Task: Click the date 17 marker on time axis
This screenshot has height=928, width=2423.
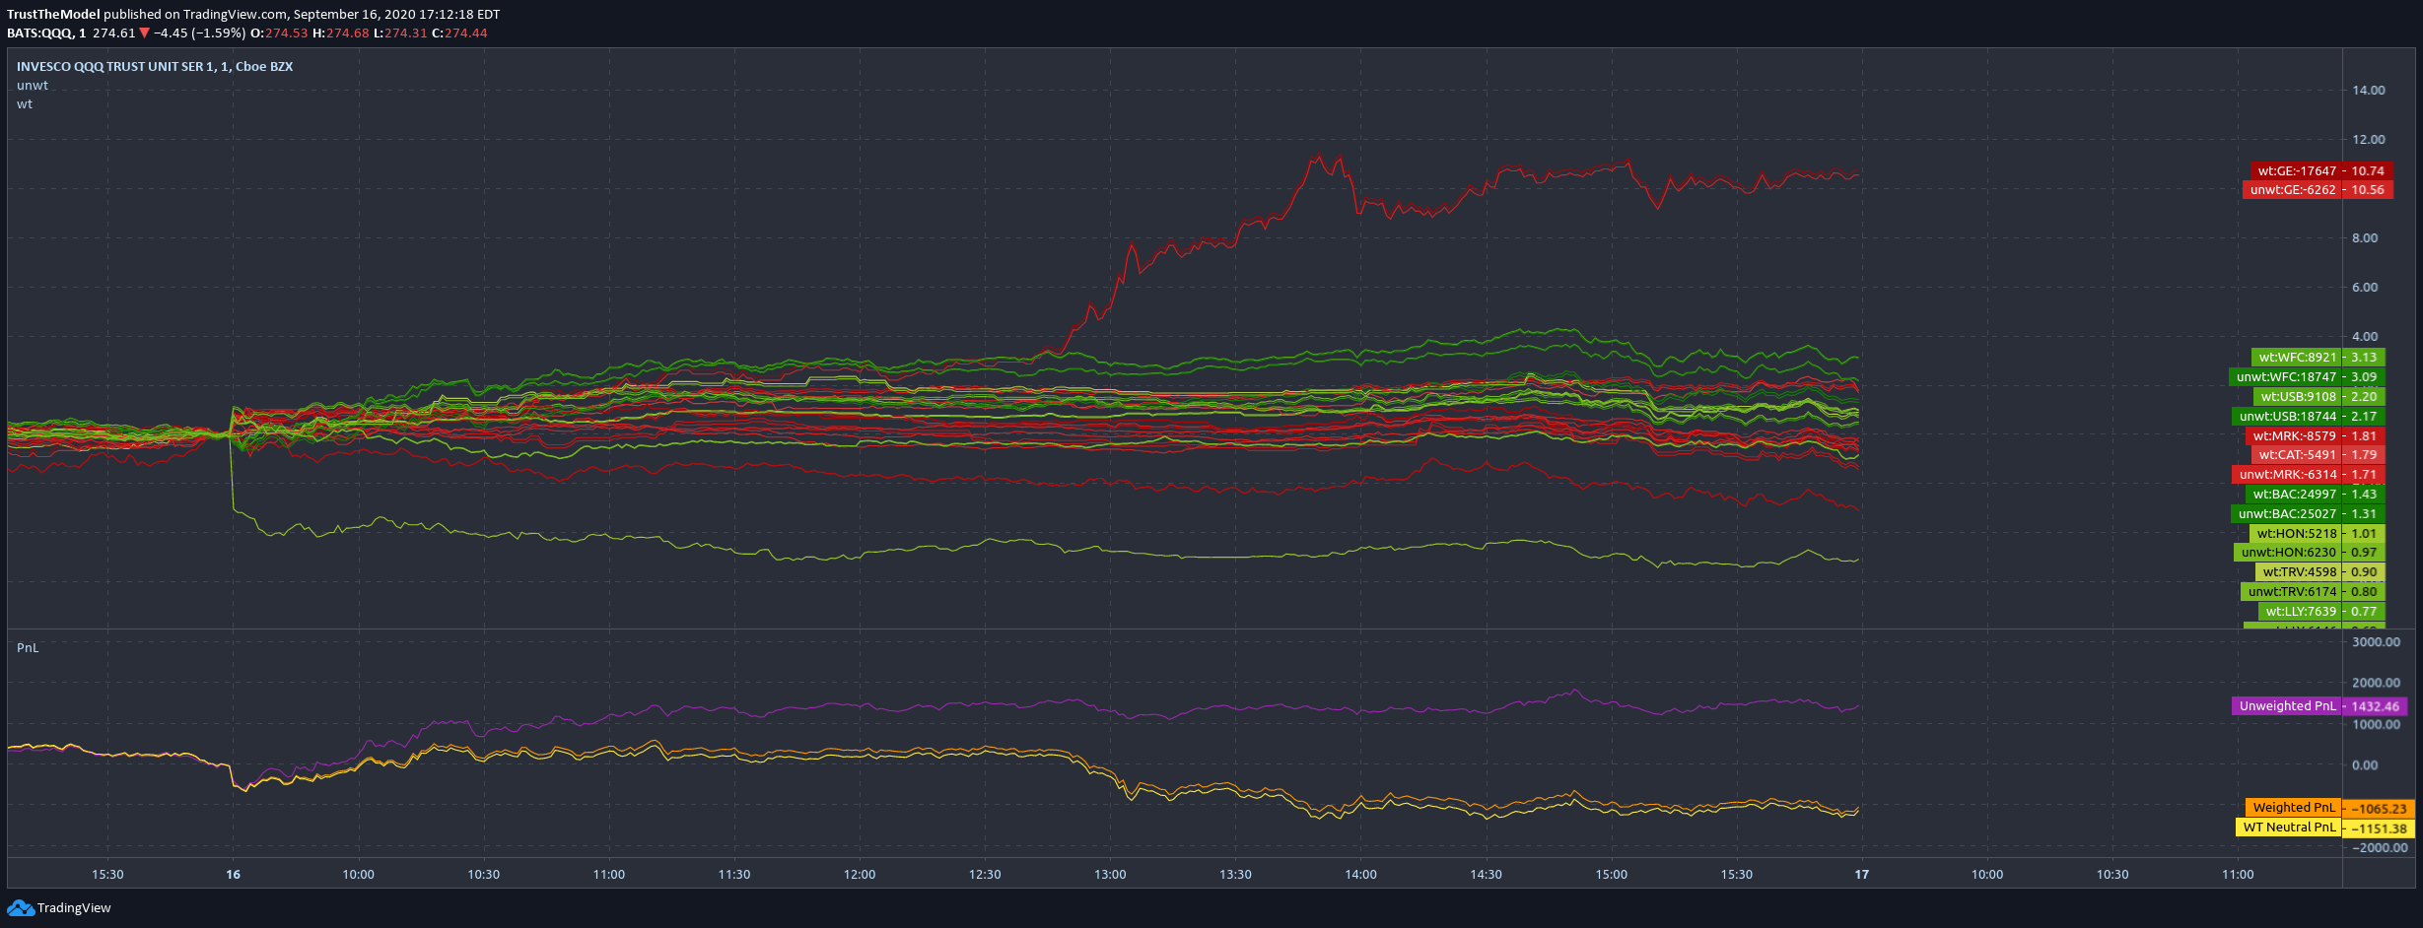Action: click(x=1861, y=874)
